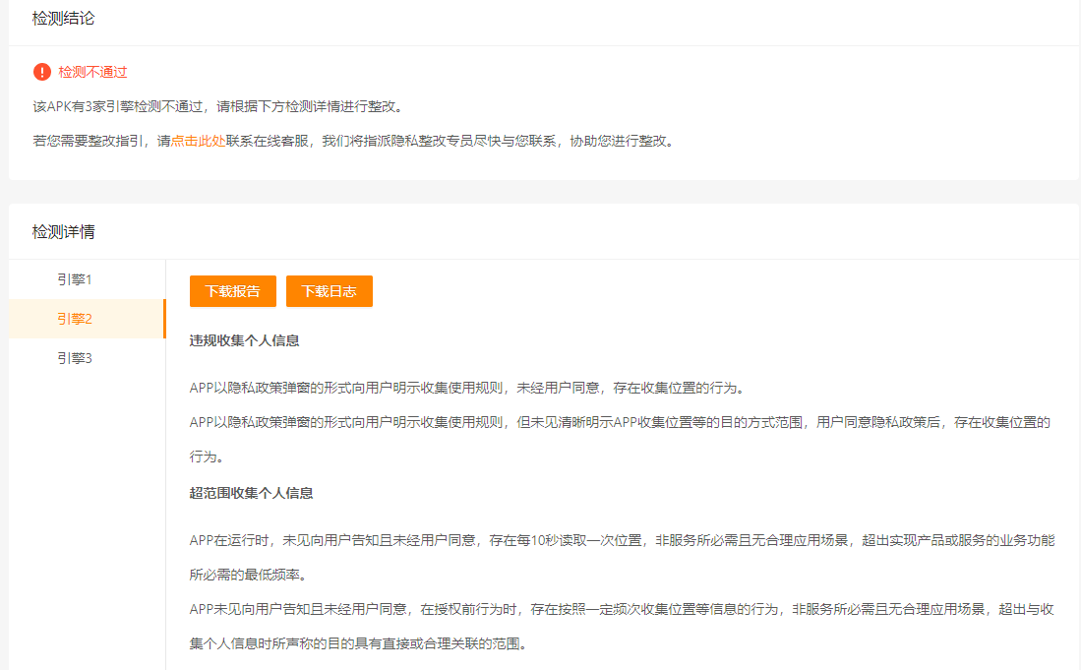Switch to the 引擎1 tab
This screenshot has width=1081, height=670.
pos(74,279)
